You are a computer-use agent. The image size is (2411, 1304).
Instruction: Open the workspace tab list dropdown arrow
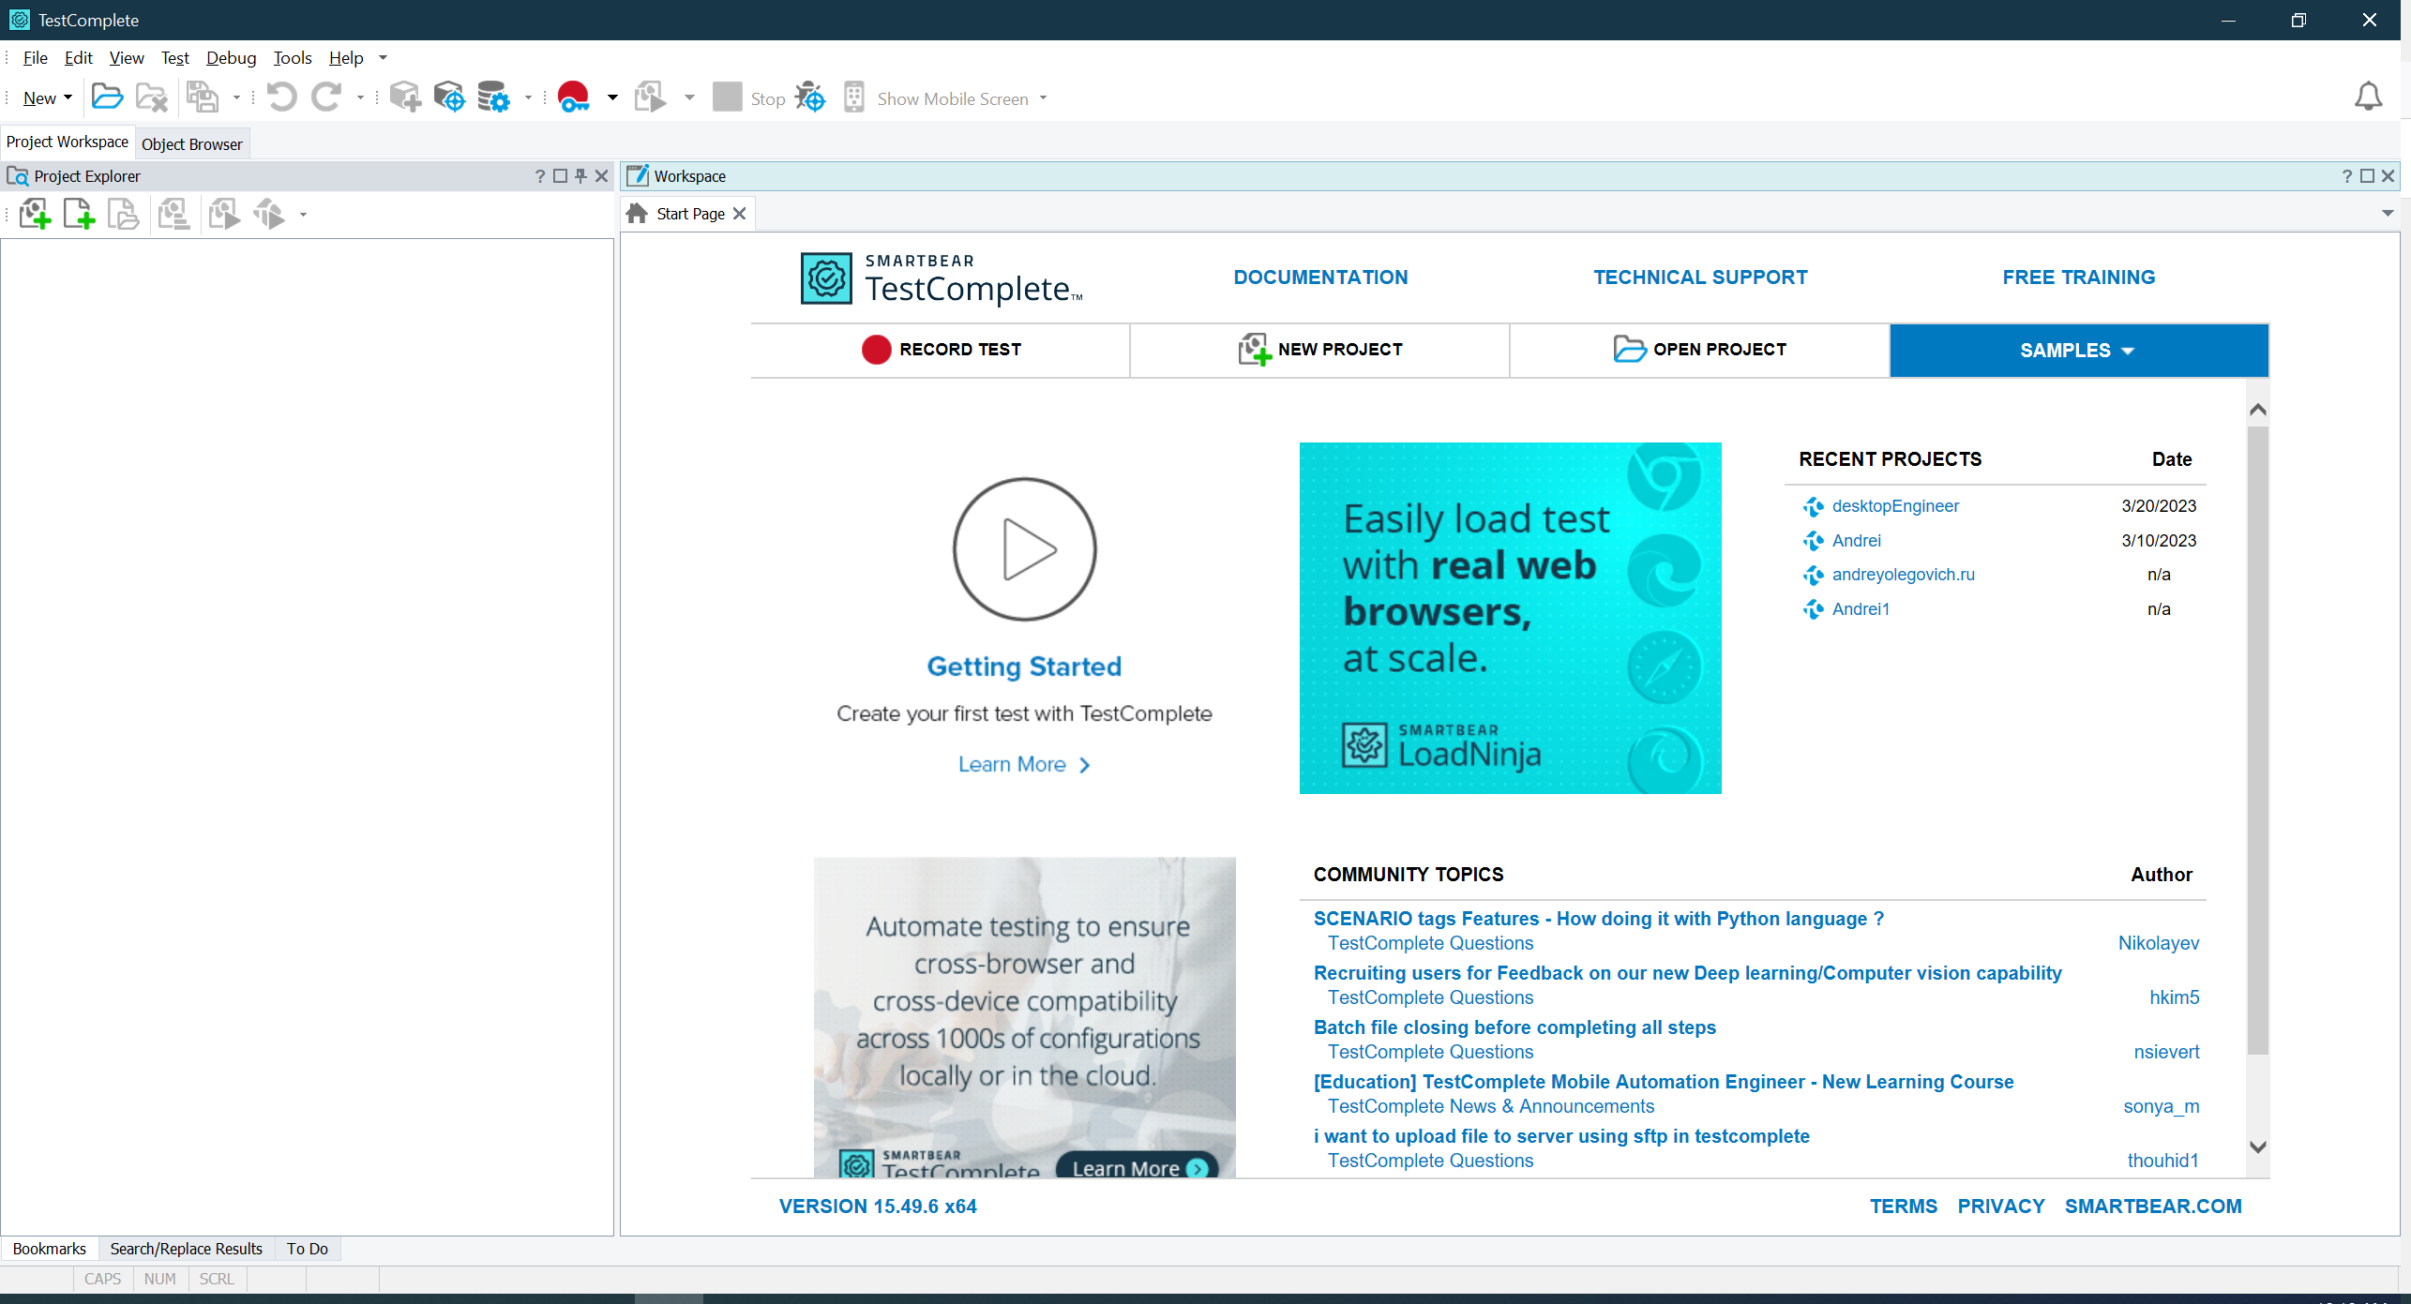pos(2388,214)
